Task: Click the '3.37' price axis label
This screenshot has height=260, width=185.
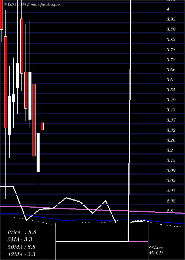Action: [x=171, y=120]
